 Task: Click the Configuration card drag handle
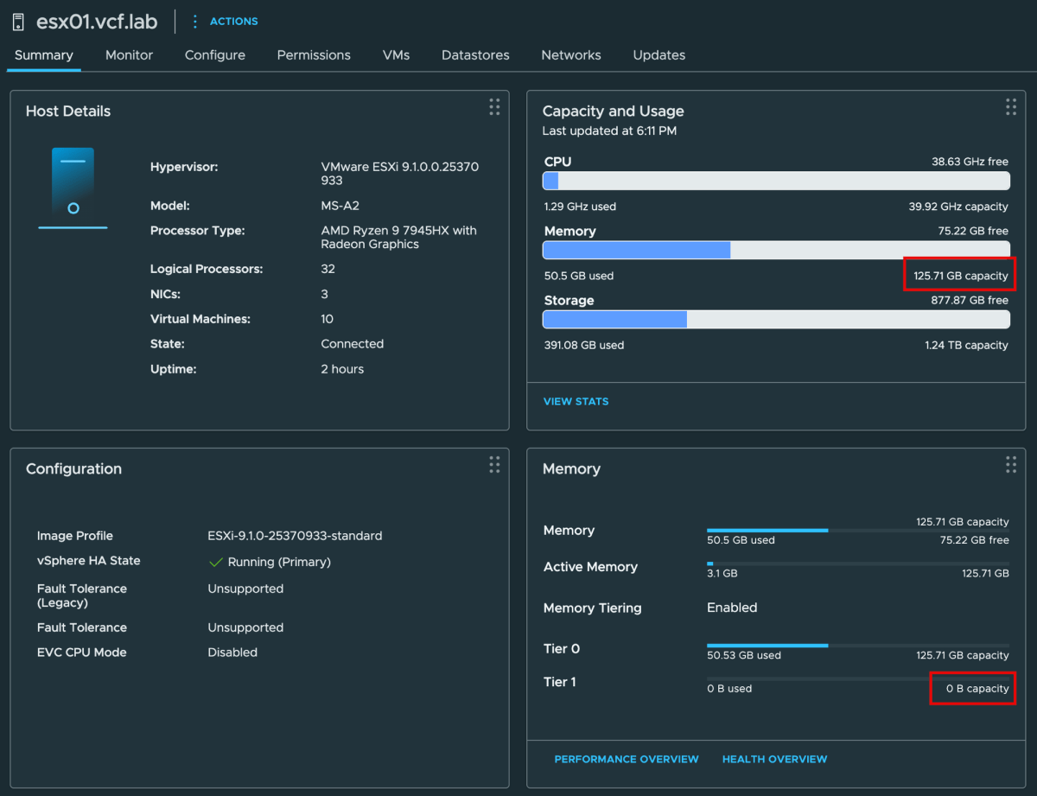[x=494, y=464]
